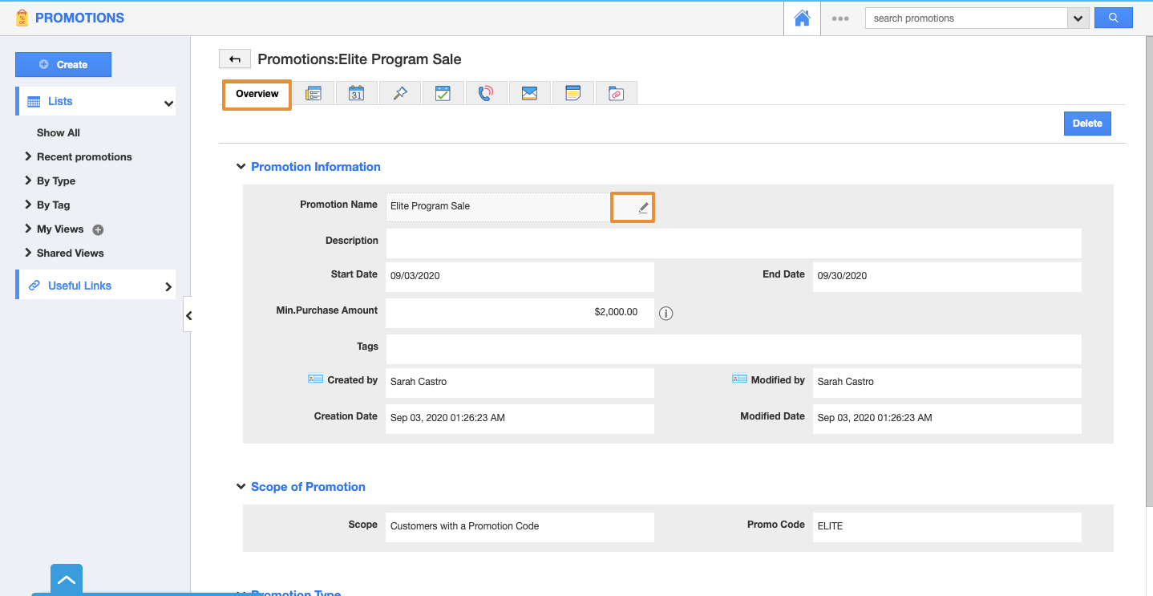
Task: Click the Create button
Action: [63, 65]
